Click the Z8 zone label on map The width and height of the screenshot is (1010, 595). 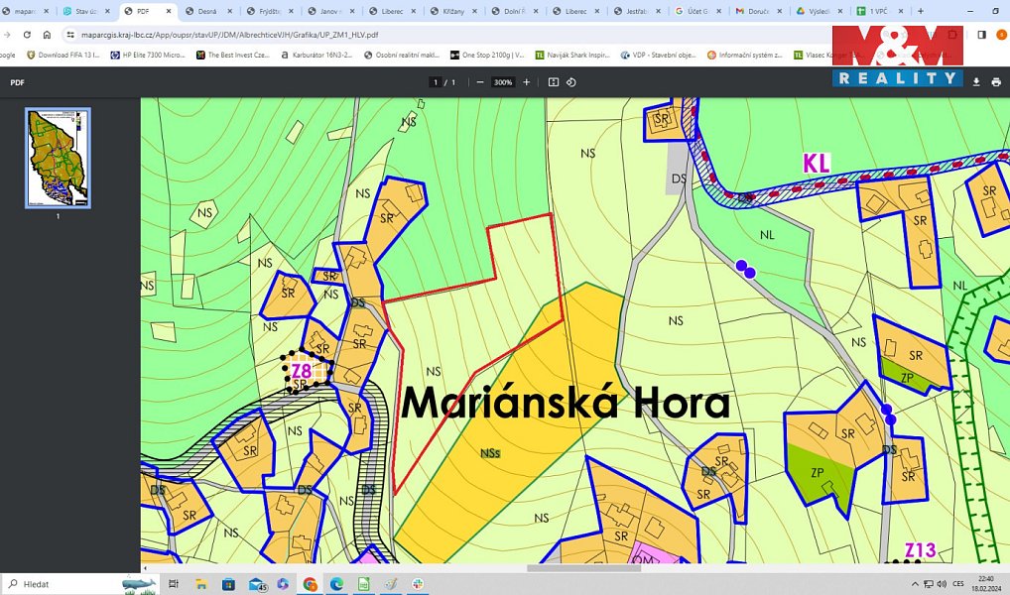(302, 372)
